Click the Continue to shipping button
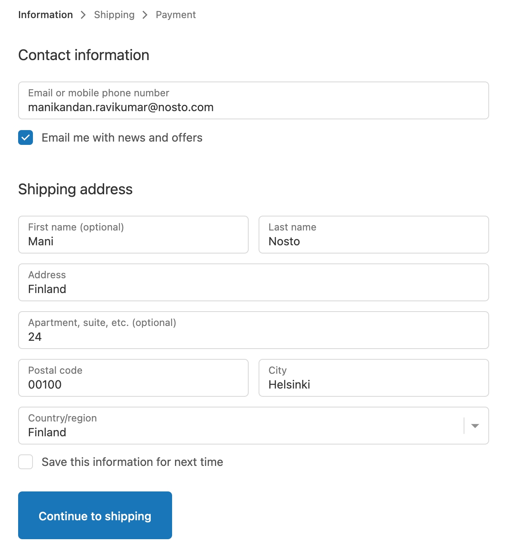Screen dimensions: 527x554 (x=95, y=515)
